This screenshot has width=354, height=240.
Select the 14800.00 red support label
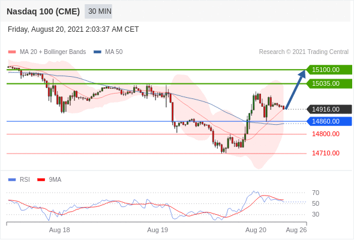tap(326, 134)
